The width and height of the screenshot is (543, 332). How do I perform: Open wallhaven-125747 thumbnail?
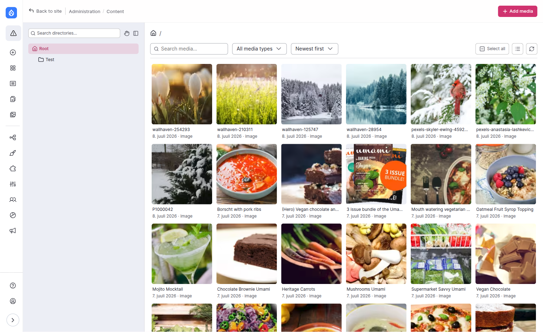pyautogui.click(x=311, y=94)
